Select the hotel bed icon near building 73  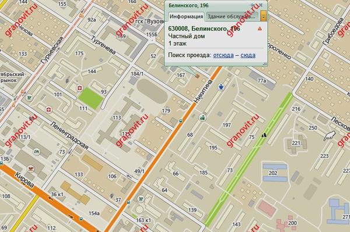tap(37, 152)
